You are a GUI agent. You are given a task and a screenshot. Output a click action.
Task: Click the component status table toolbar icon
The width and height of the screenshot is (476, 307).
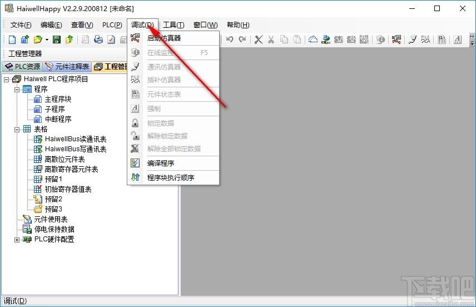point(442,39)
